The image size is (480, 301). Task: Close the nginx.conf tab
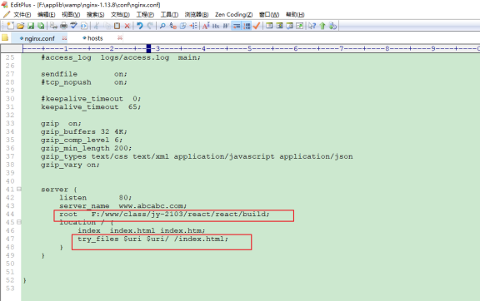(64, 38)
